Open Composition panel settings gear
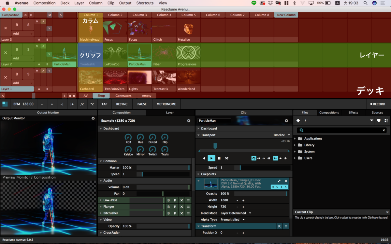 point(189,121)
